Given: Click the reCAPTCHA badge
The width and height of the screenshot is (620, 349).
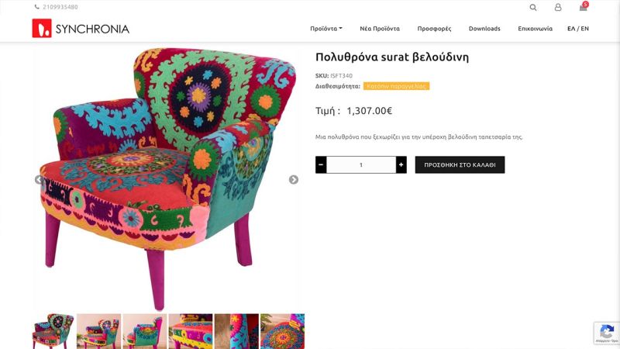Looking at the screenshot, I should [606, 333].
